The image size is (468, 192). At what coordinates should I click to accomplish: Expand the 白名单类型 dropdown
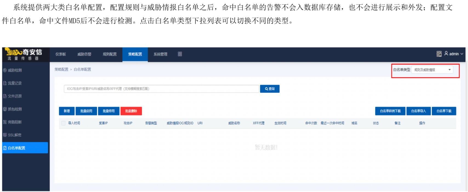coord(432,70)
